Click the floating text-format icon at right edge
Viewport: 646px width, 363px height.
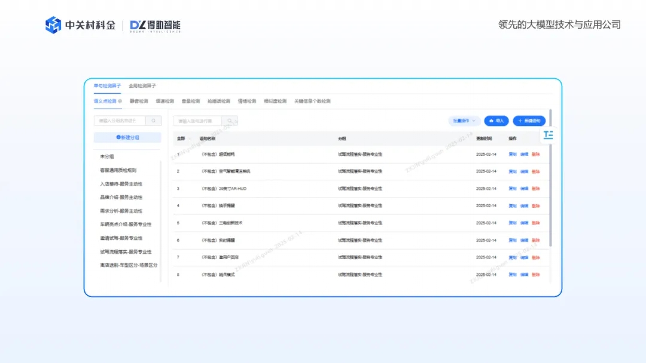548,136
